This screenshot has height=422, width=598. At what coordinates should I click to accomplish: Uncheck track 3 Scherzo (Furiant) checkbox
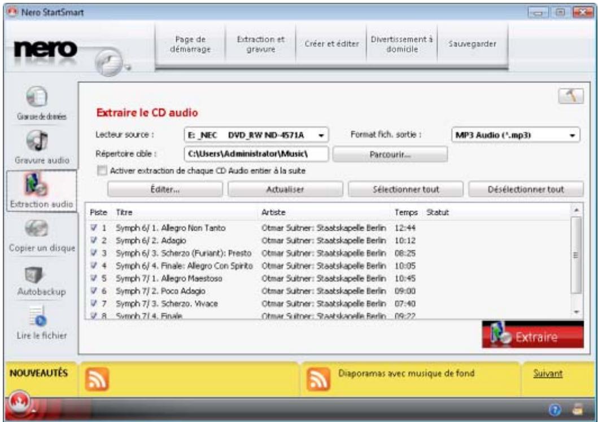94,253
